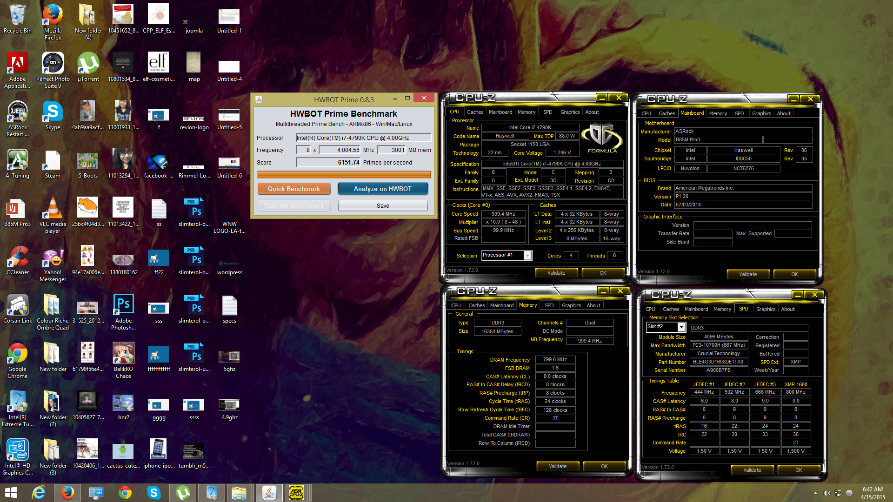Open Internet Explorer from taskbar
The width and height of the screenshot is (893, 502).
pos(39,493)
